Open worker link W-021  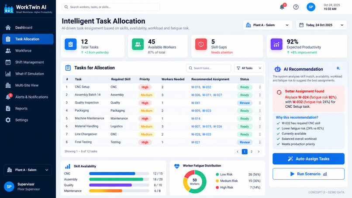[196, 142]
